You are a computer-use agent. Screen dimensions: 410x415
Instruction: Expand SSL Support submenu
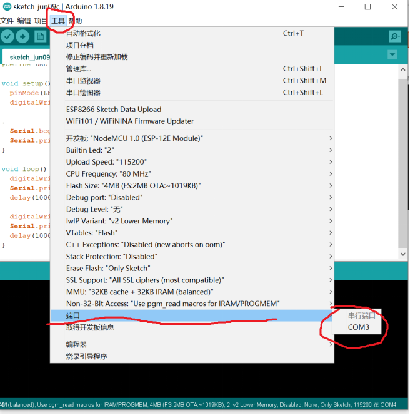192,280
